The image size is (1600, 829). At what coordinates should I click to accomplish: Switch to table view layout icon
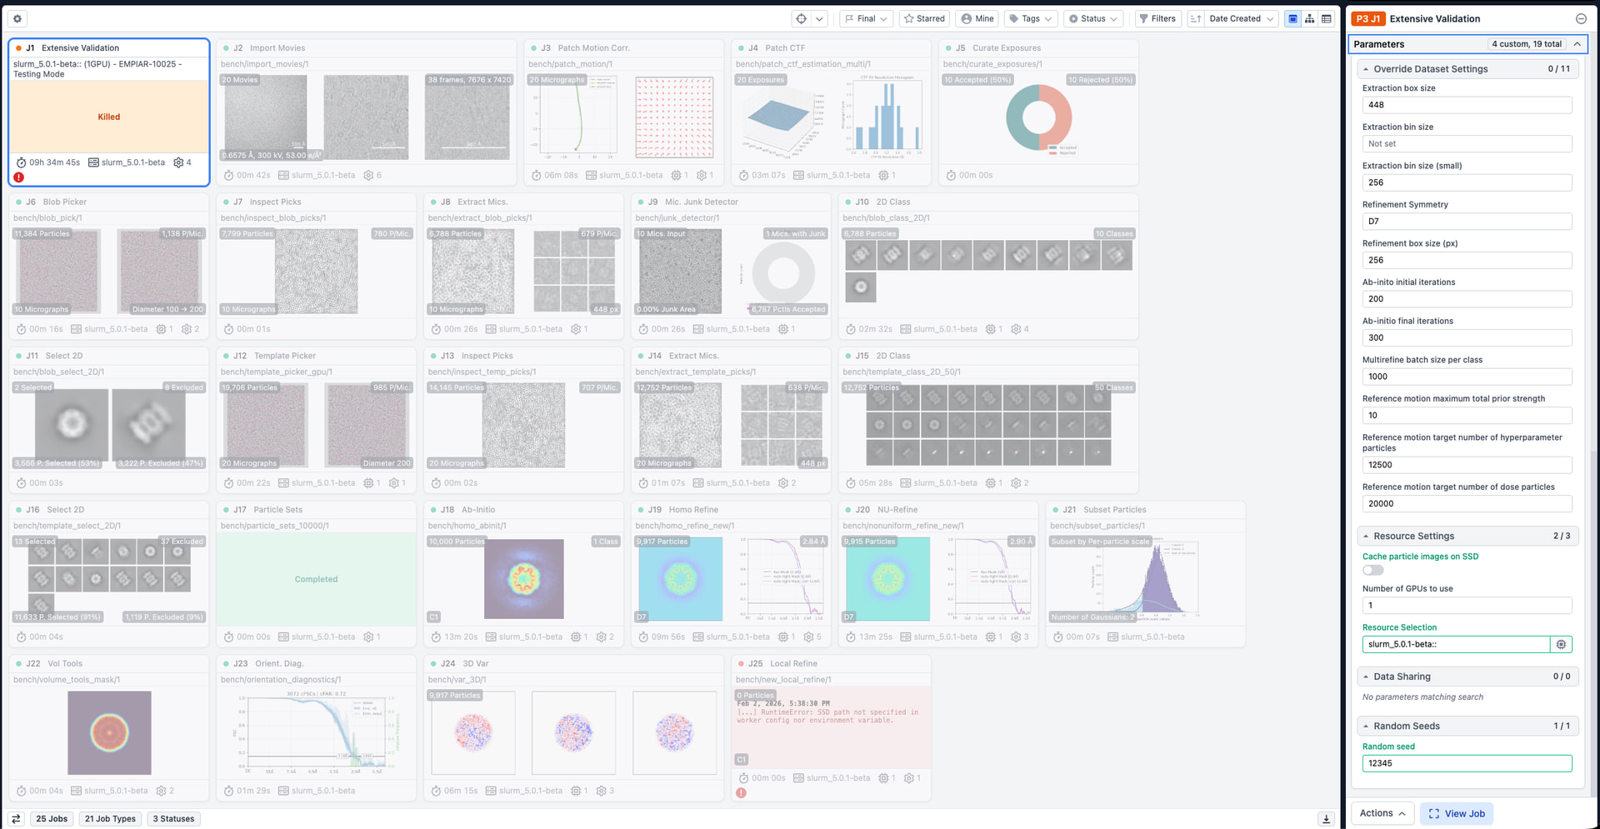1327,18
